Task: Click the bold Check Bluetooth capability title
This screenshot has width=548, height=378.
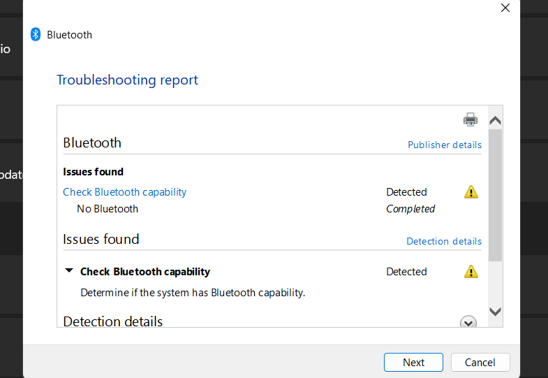Action: tap(145, 272)
